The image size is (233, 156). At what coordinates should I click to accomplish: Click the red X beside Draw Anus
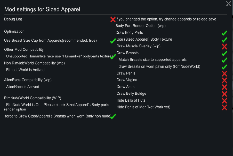224,87
